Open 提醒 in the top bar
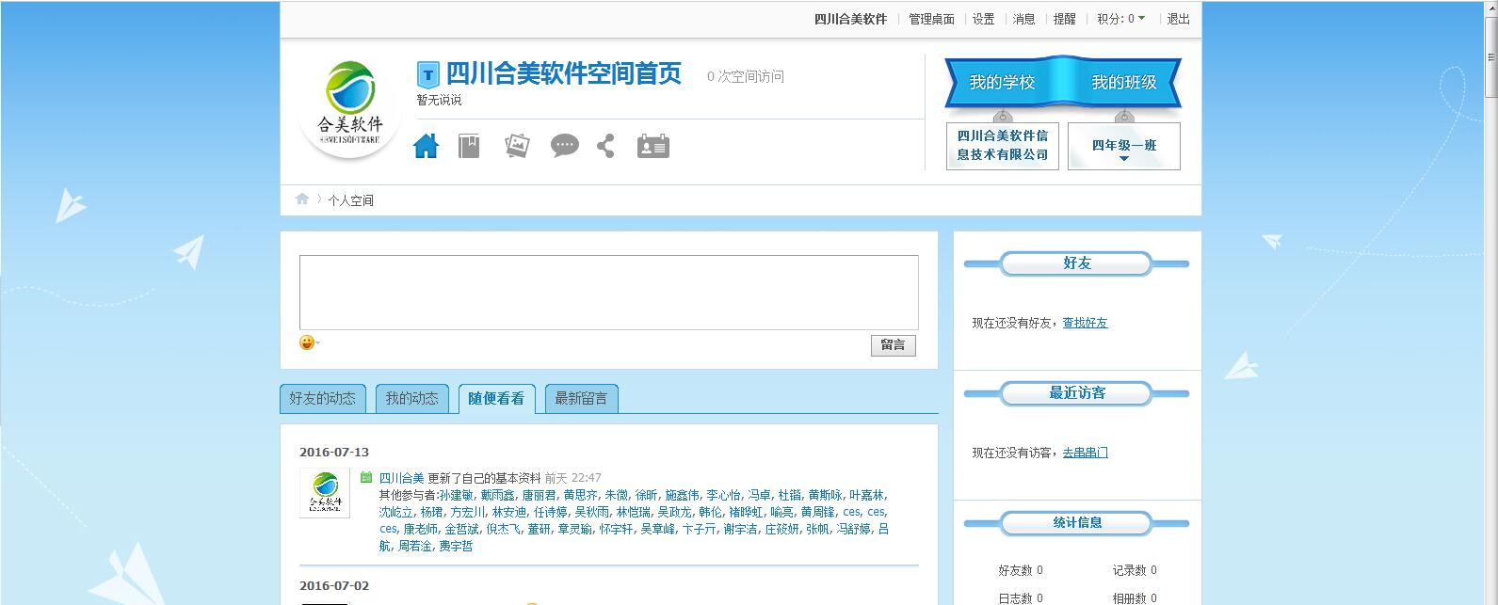This screenshot has width=1498, height=605. (x=1064, y=19)
